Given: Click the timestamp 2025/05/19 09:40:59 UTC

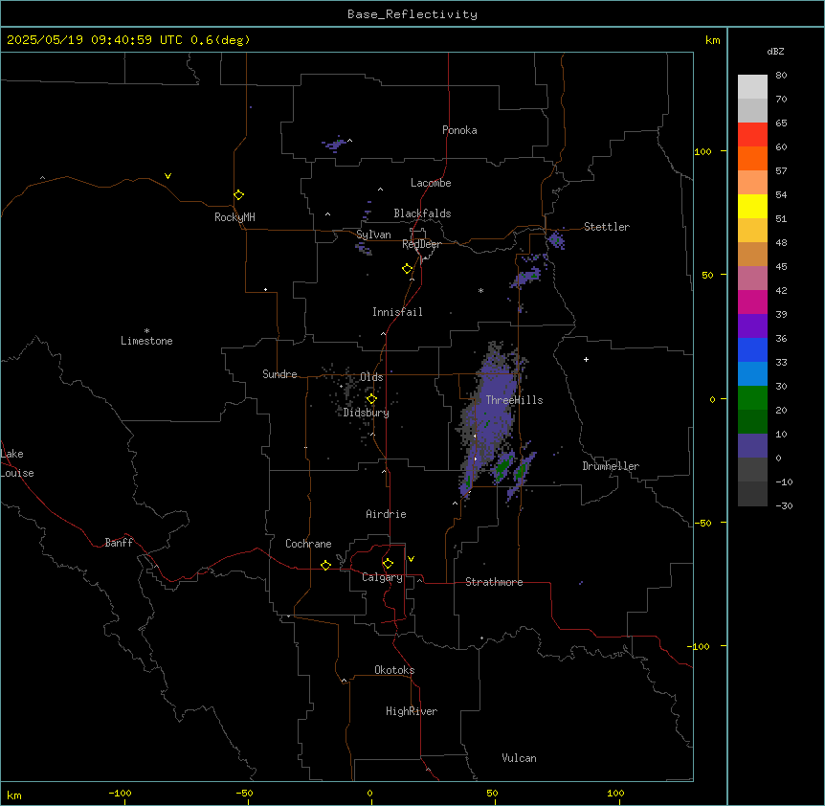Looking at the screenshot, I should tap(95, 40).
